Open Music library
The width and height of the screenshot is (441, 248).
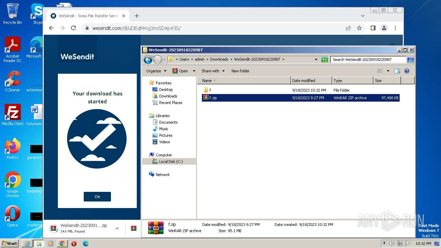[x=164, y=129]
